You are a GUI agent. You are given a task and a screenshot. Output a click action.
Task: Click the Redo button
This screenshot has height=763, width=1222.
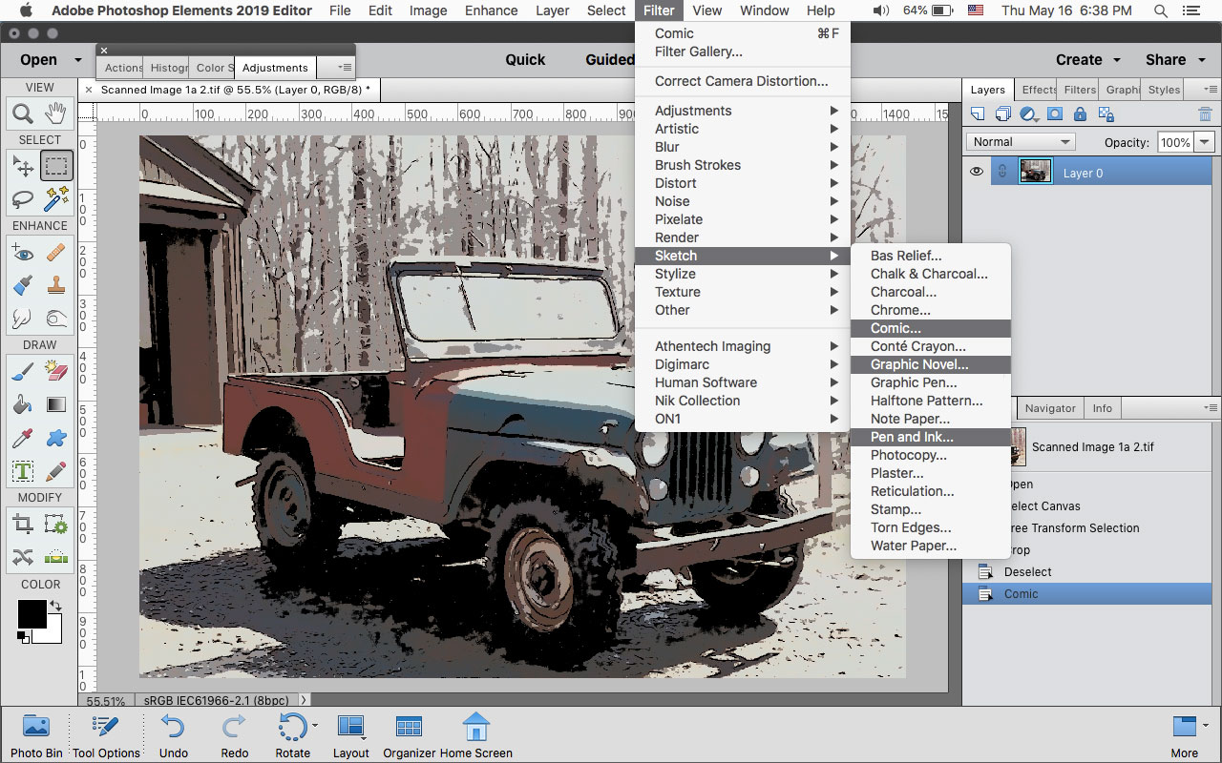[235, 736]
